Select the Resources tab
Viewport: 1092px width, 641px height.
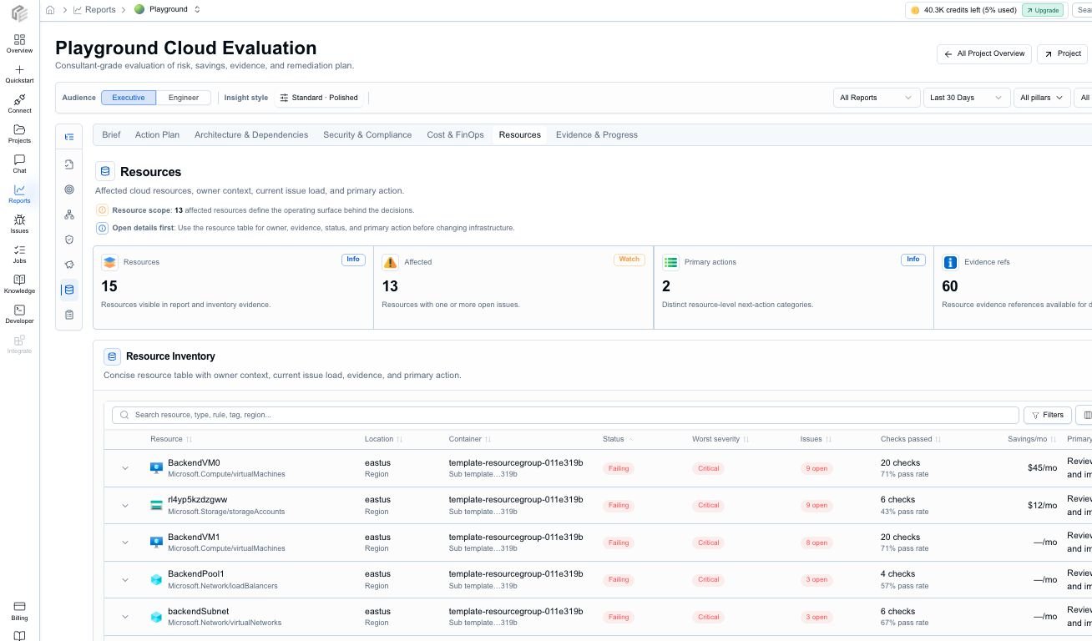pyautogui.click(x=520, y=134)
